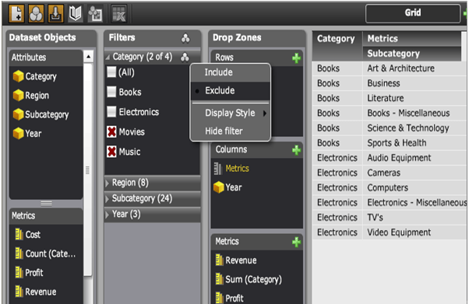Click the Electronics - Miscellaneous cell
The height and width of the screenshot is (304, 469).
[x=414, y=203]
